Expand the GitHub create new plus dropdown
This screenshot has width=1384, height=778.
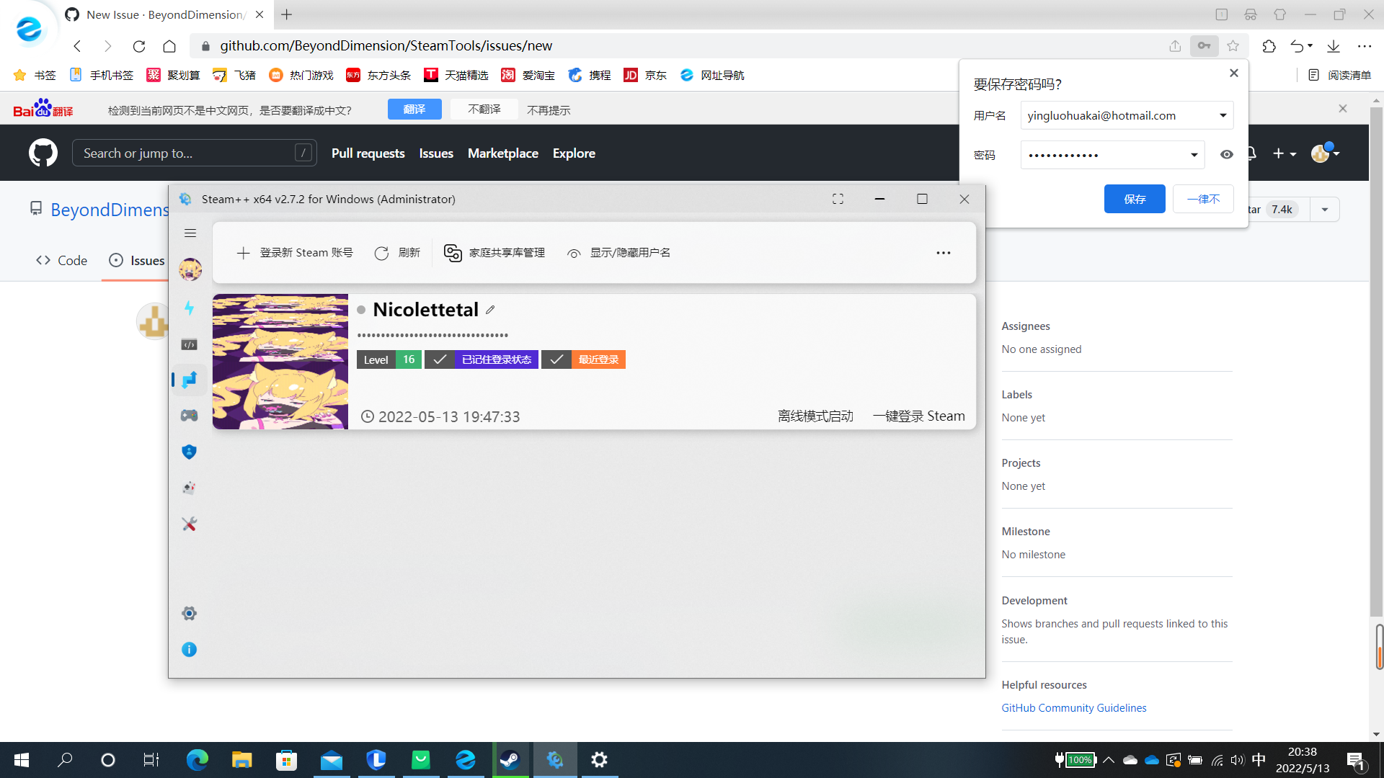coord(1285,153)
